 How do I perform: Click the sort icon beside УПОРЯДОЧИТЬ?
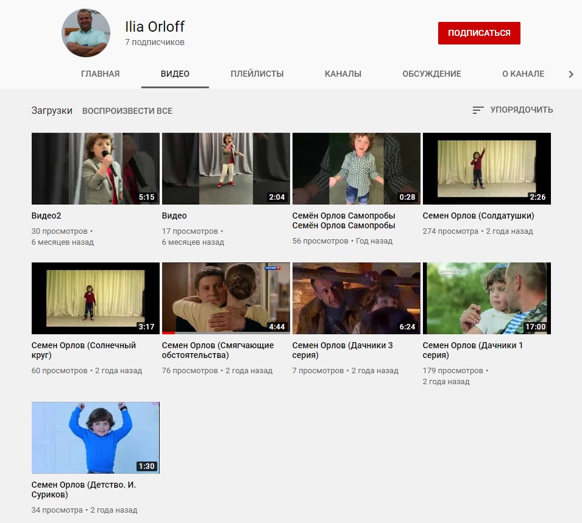tap(478, 110)
